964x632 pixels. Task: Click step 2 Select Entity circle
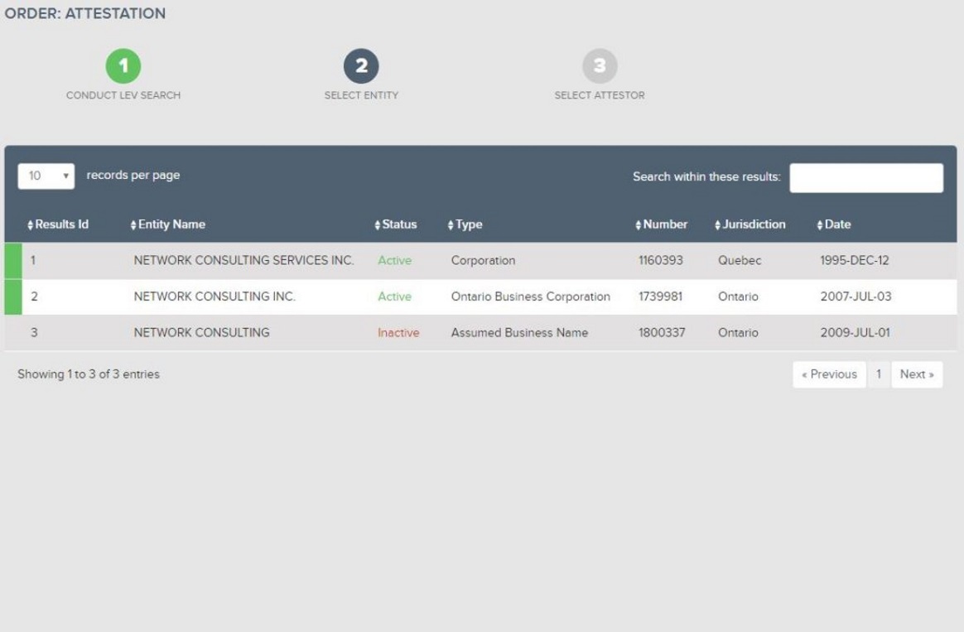(361, 65)
